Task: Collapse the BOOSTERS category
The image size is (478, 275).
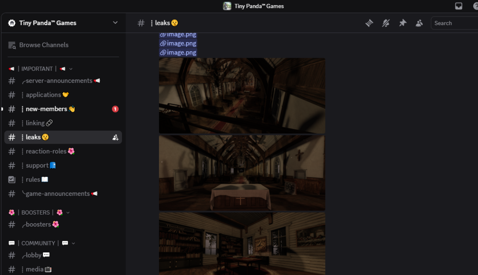Action: (39, 213)
